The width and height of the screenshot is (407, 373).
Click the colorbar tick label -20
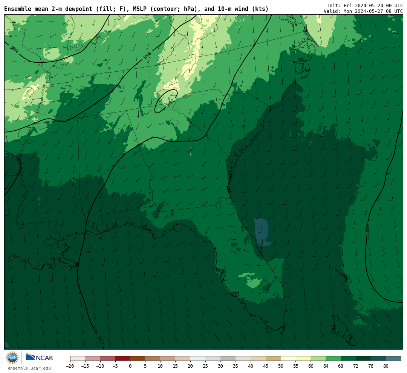(70, 366)
